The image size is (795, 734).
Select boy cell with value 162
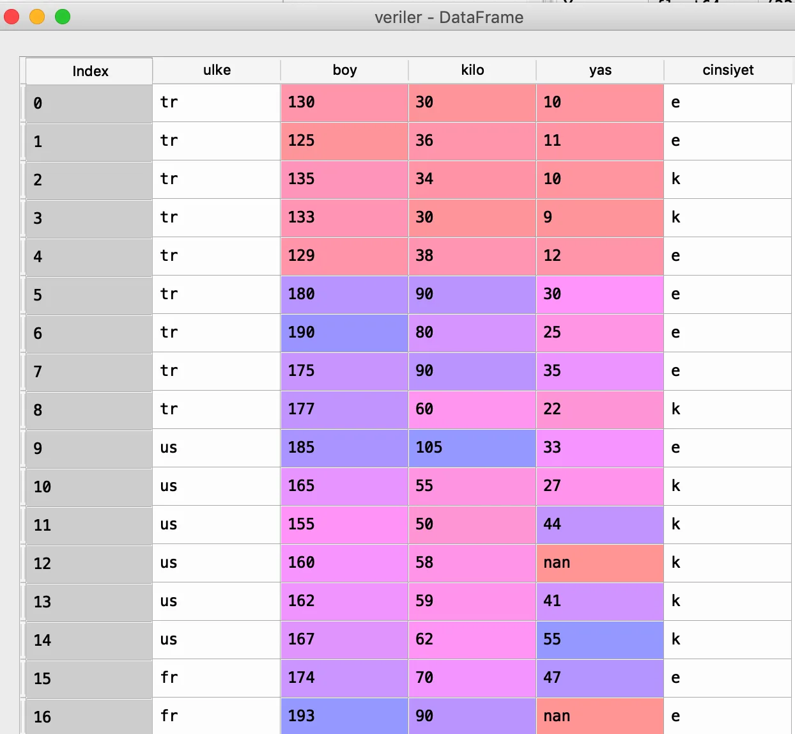point(344,602)
